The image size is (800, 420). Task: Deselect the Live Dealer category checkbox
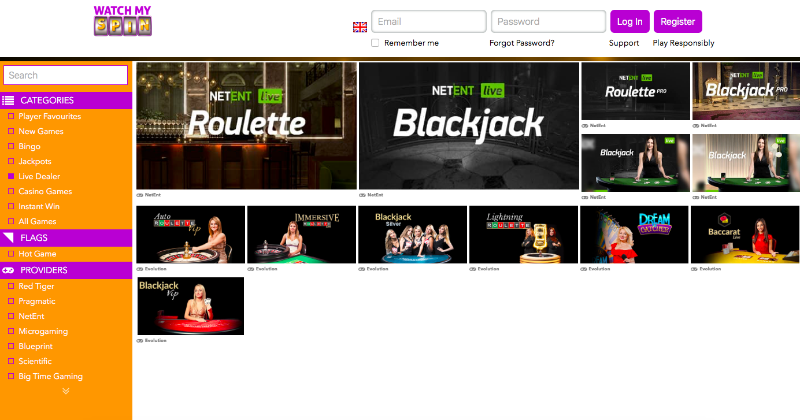click(11, 176)
